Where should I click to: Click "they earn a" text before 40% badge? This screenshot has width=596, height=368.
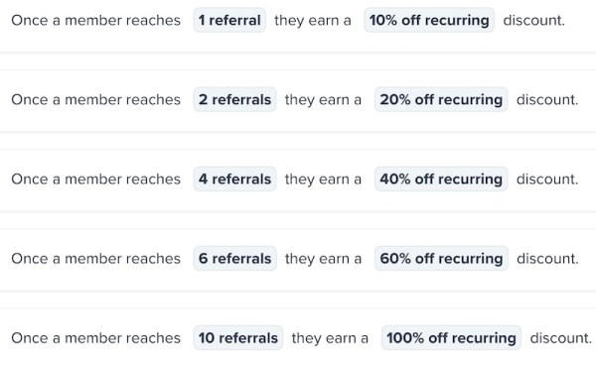[x=323, y=180]
